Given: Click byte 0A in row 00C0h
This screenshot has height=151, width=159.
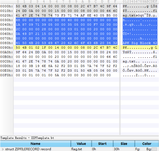Looking at the screenshot, I should pos(57,61).
